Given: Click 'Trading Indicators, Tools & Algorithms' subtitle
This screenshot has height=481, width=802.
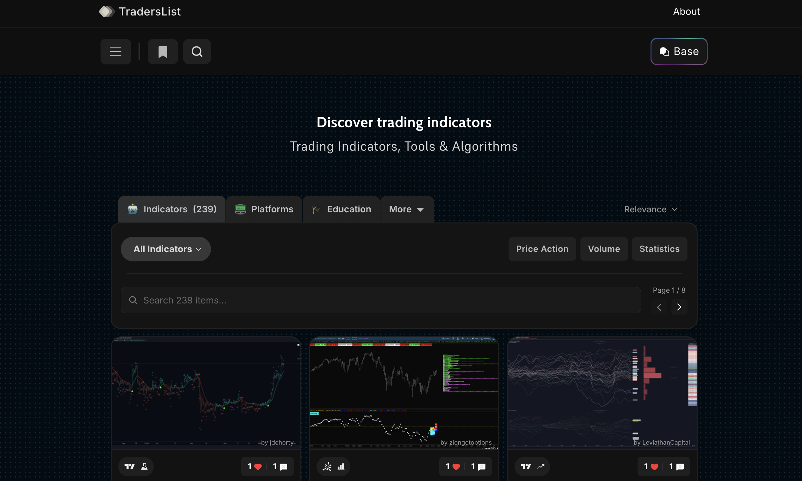Looking at the screenshot, I should point(404,146).
